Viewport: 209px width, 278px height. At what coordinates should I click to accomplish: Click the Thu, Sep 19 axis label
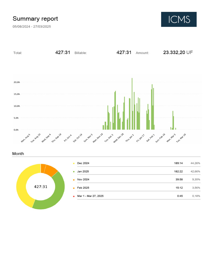click(56, 138)
